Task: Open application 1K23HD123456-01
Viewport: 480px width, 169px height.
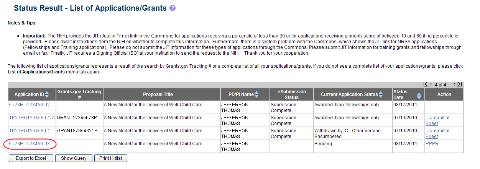Action: [30, 131]
